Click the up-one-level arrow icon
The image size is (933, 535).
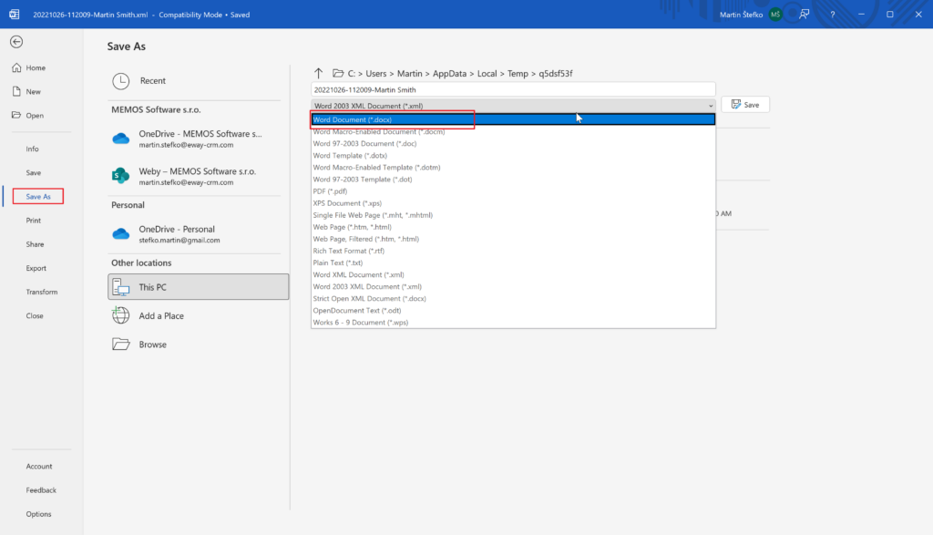[x=318, y=73]
